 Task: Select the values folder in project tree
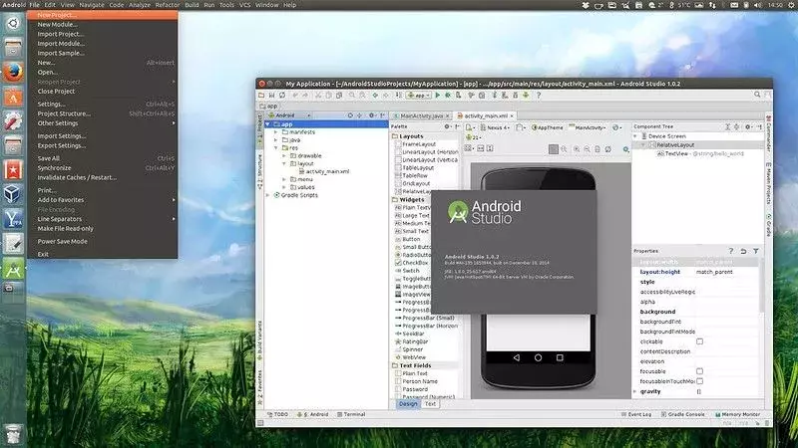click(x=306, y=187)
